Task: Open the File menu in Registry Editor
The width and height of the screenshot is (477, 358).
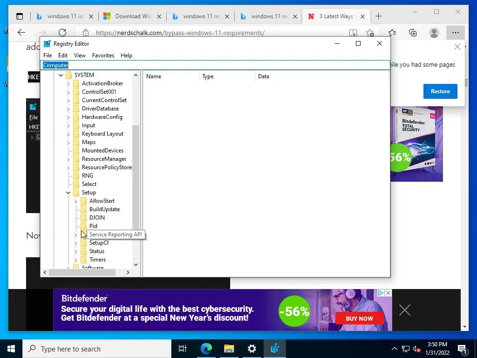Action: 48,55
